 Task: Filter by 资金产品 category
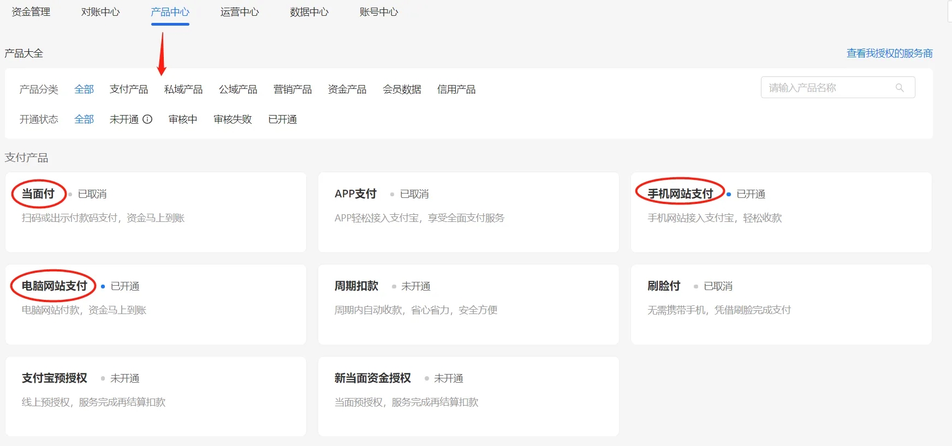pyautogui.click(x=347, y=89)
